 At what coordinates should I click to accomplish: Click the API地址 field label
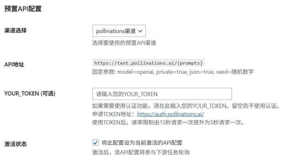pos(14,65)
